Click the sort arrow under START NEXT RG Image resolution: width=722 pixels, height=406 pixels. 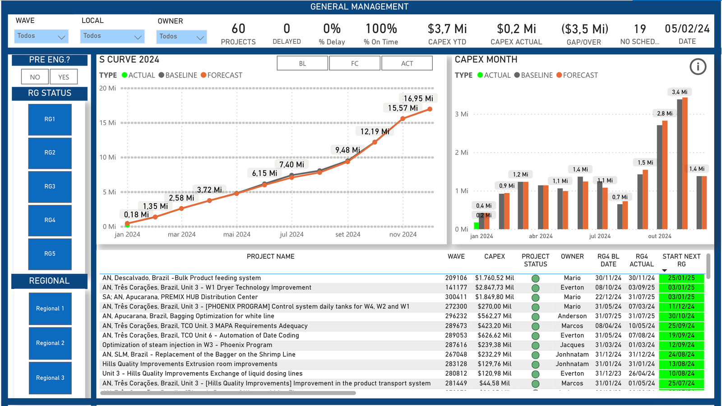[664, 271]
